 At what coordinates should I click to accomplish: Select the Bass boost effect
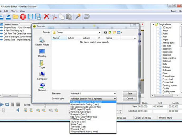[167, 52]
